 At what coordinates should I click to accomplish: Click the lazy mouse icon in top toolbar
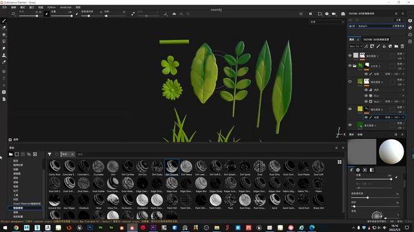pyautogui.click(x=133, y=14)
